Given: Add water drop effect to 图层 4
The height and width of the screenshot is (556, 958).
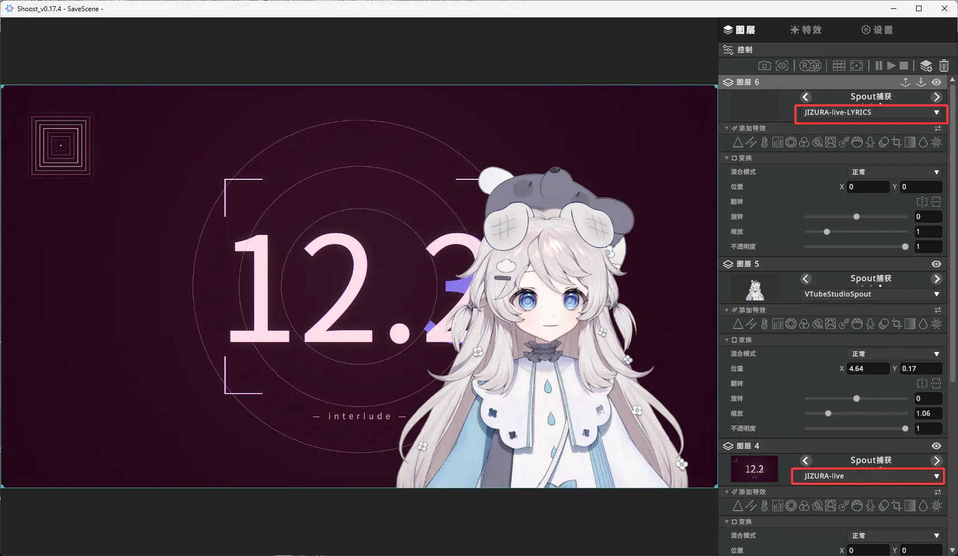Looking at the screenshot, I should (923, 506).
